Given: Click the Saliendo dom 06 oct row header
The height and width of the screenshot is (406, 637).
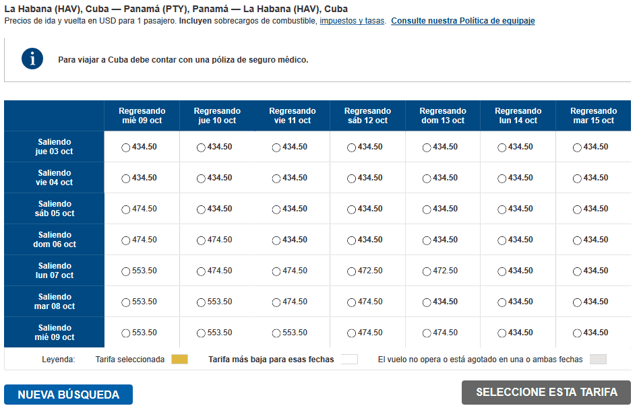Looking at the screenshot, I should coord(55,240).
